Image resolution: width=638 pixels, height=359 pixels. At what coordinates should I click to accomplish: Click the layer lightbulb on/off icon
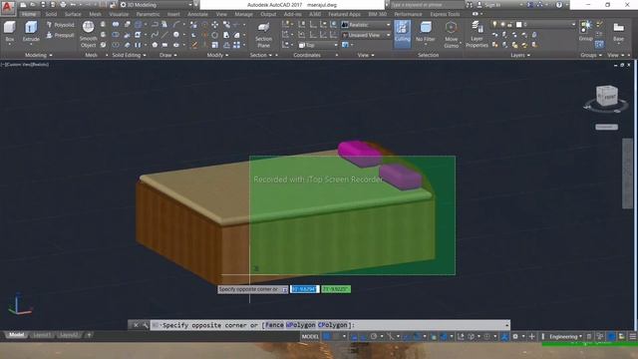[494, 24]
